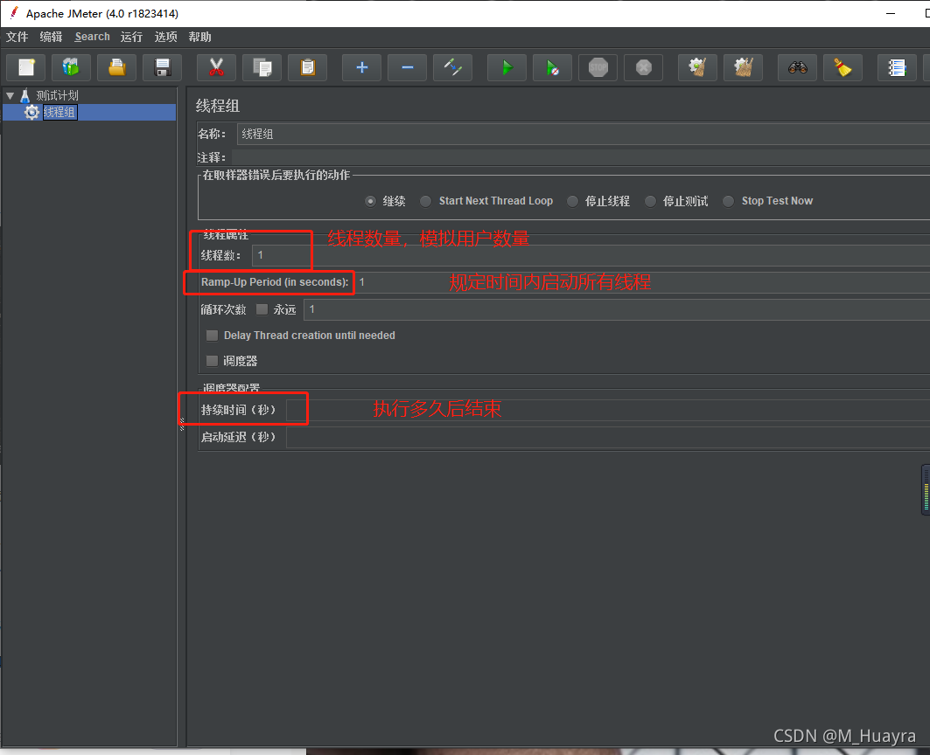Image resolution: width=930 pixels, height=755 pixels.
Task: Minimize the JMeter window
Action: (x=891, y=13)
